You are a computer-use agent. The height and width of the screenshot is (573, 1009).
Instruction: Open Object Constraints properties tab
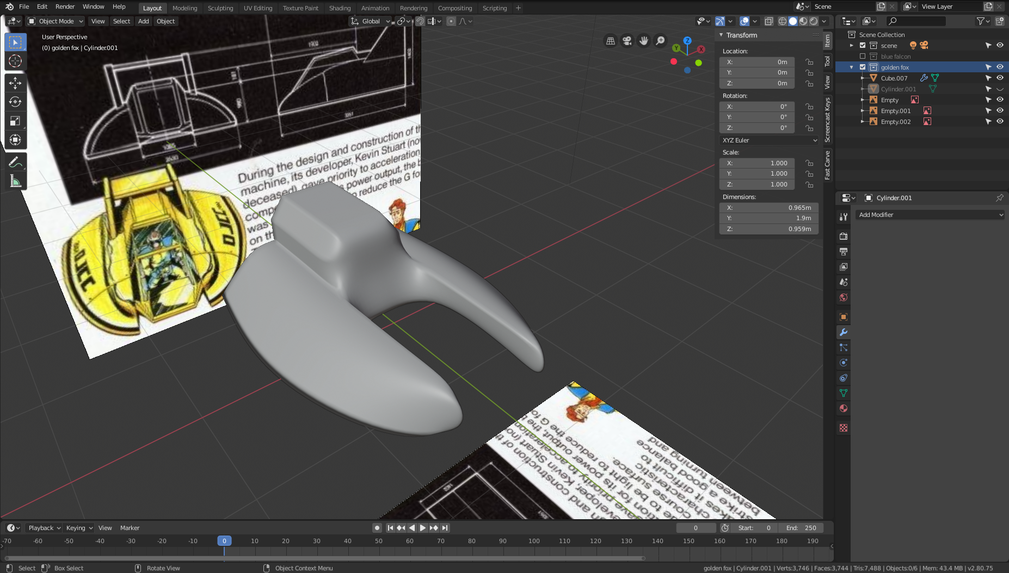pyautogui.click(x=844, y=378)
